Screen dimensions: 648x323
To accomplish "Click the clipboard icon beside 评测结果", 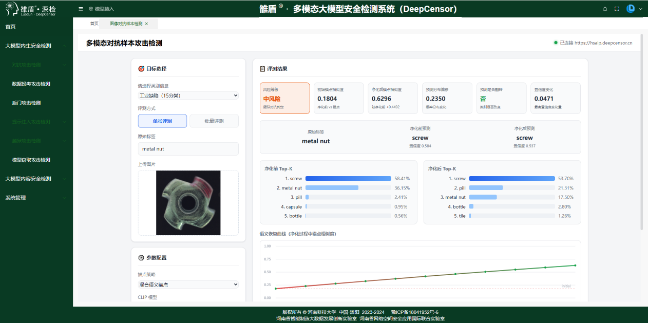I will click(x=262, y=68).
